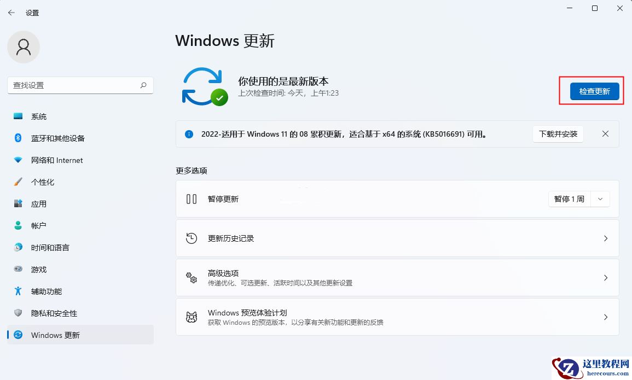Click 下载并安装 for KB5016691
The image size is (632, 380).
coord(558,134)
